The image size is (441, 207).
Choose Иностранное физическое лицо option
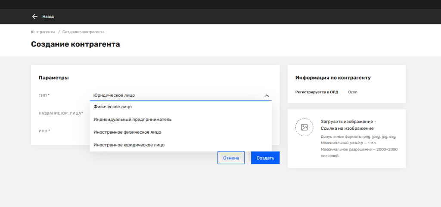click(181, 132)
